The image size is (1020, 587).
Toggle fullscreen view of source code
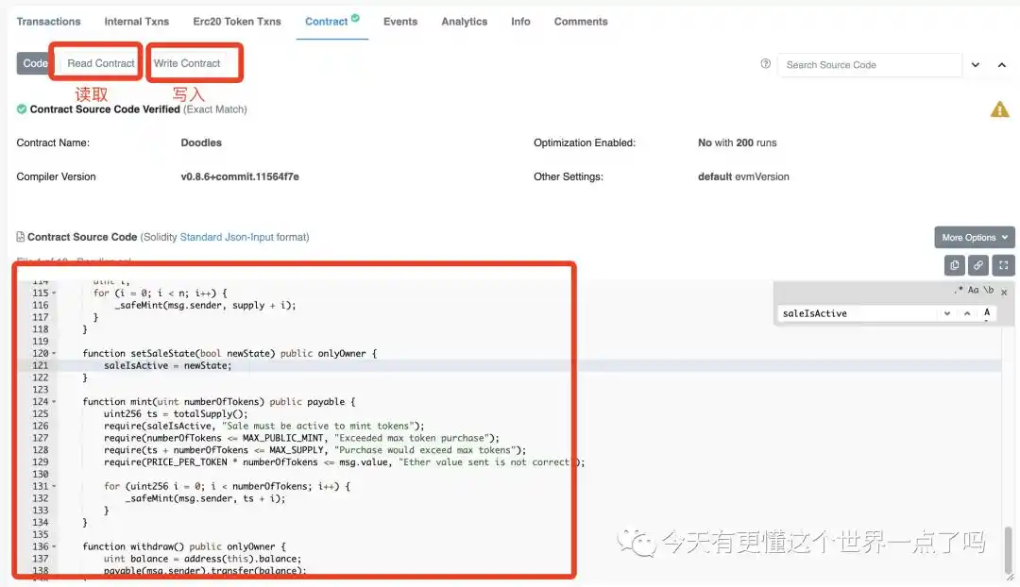click(x=1003, y=265)
